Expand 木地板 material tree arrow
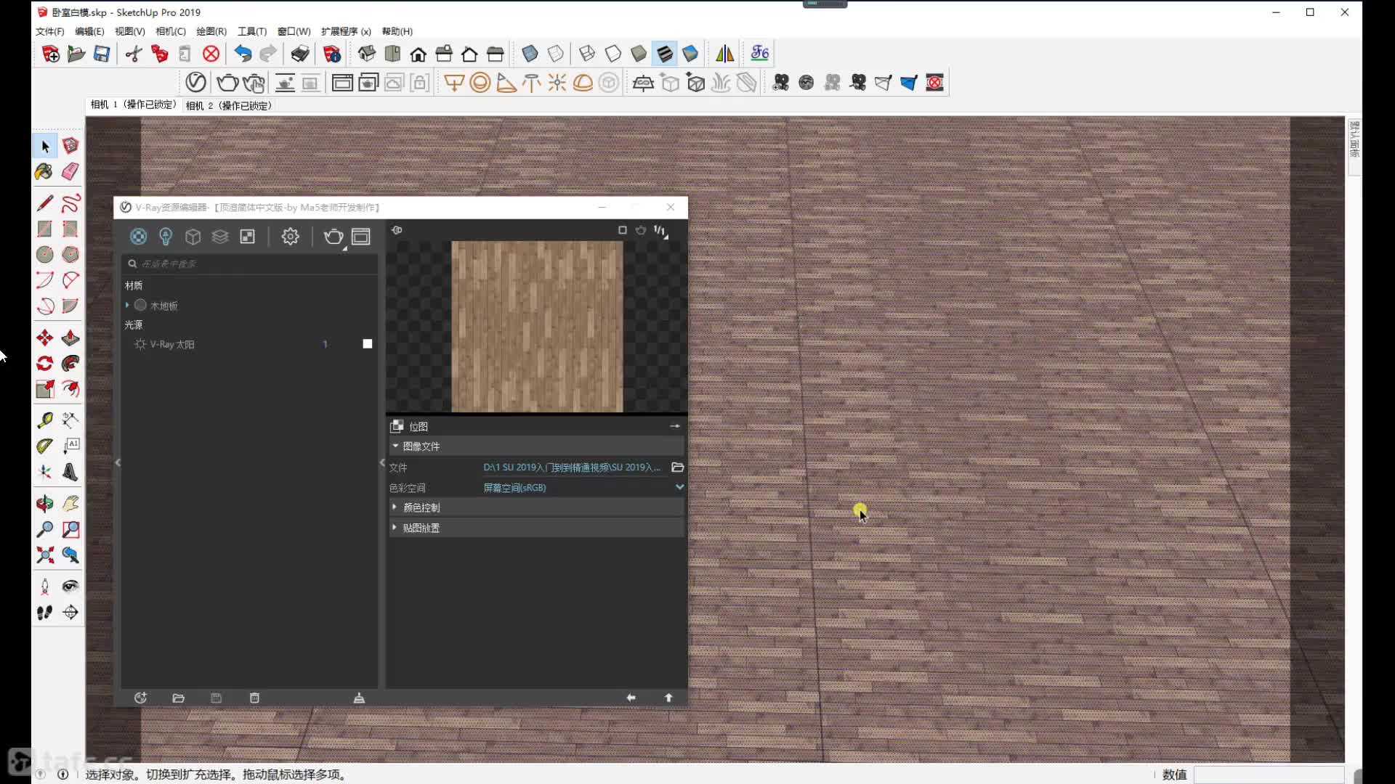Screen dimensions: 1395x784 tap(127, 305)
